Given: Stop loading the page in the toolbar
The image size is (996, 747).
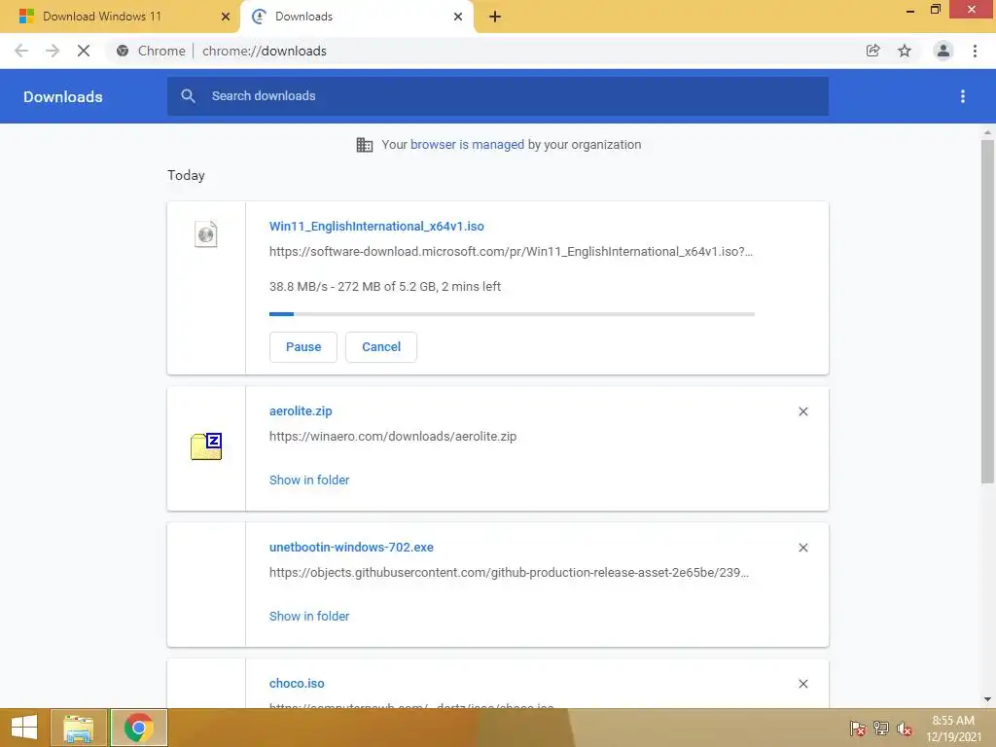Looking at the screenshot, I should click(x=84, y=51).
